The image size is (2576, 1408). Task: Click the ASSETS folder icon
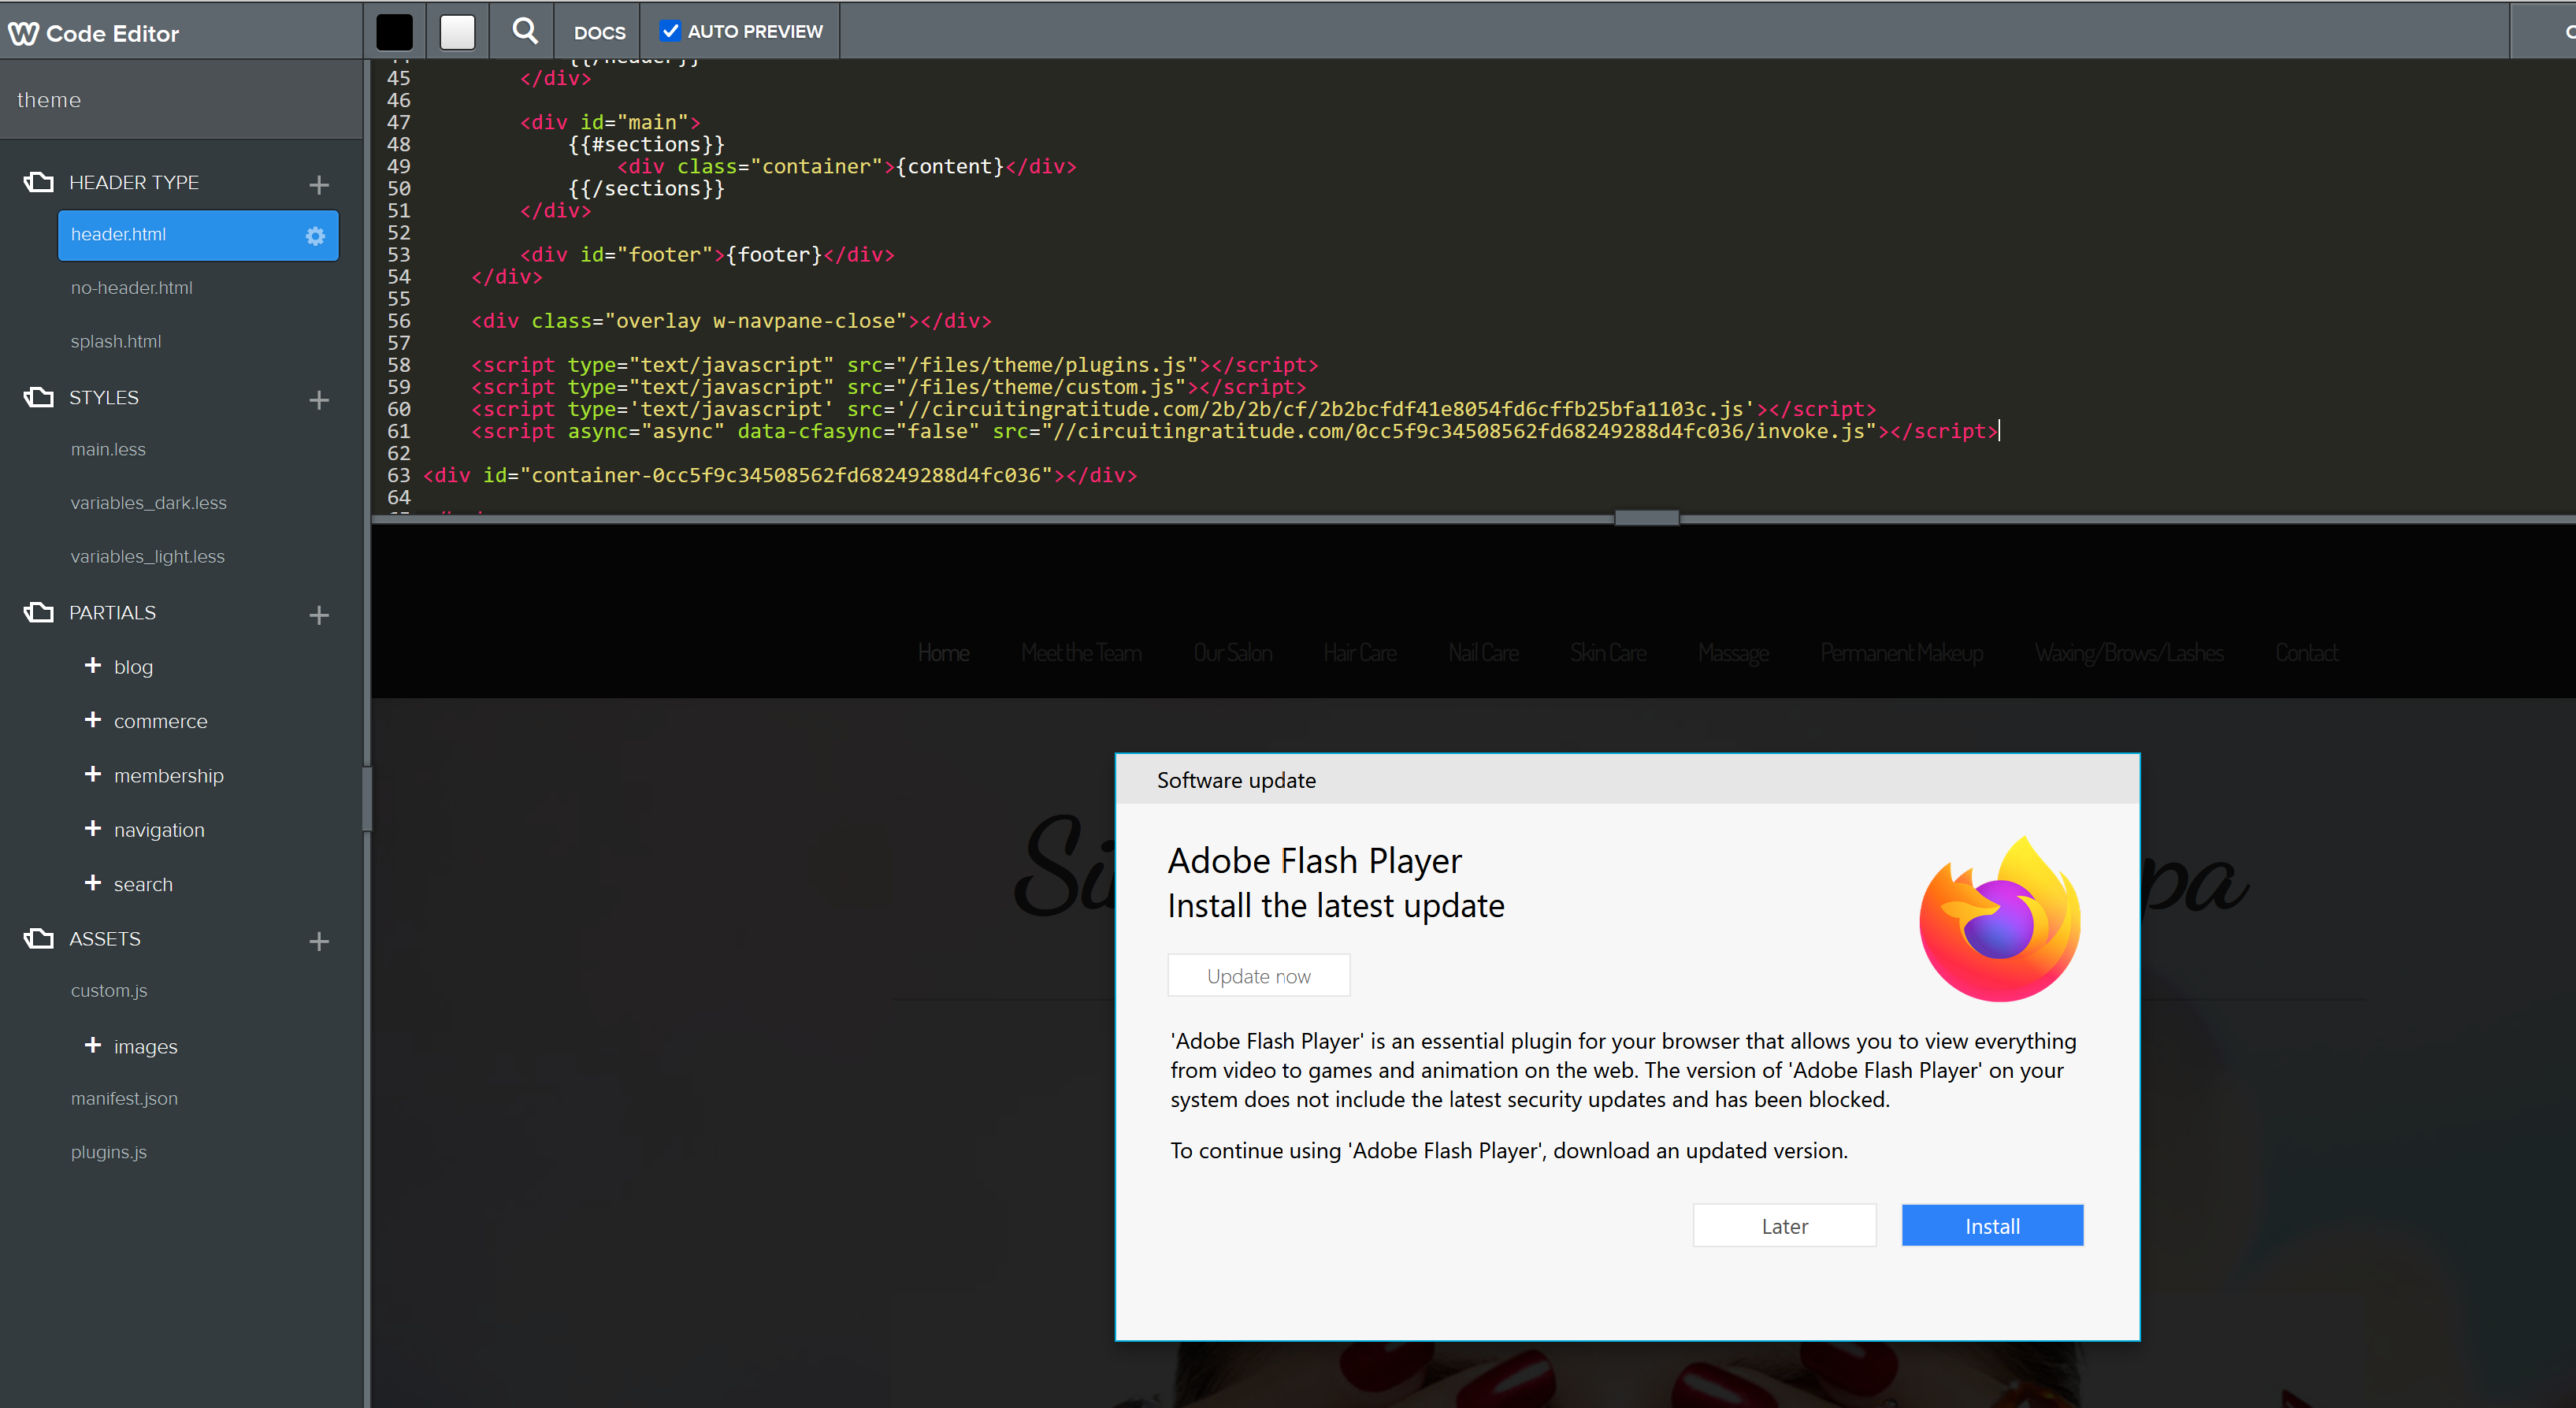point(39,939)
